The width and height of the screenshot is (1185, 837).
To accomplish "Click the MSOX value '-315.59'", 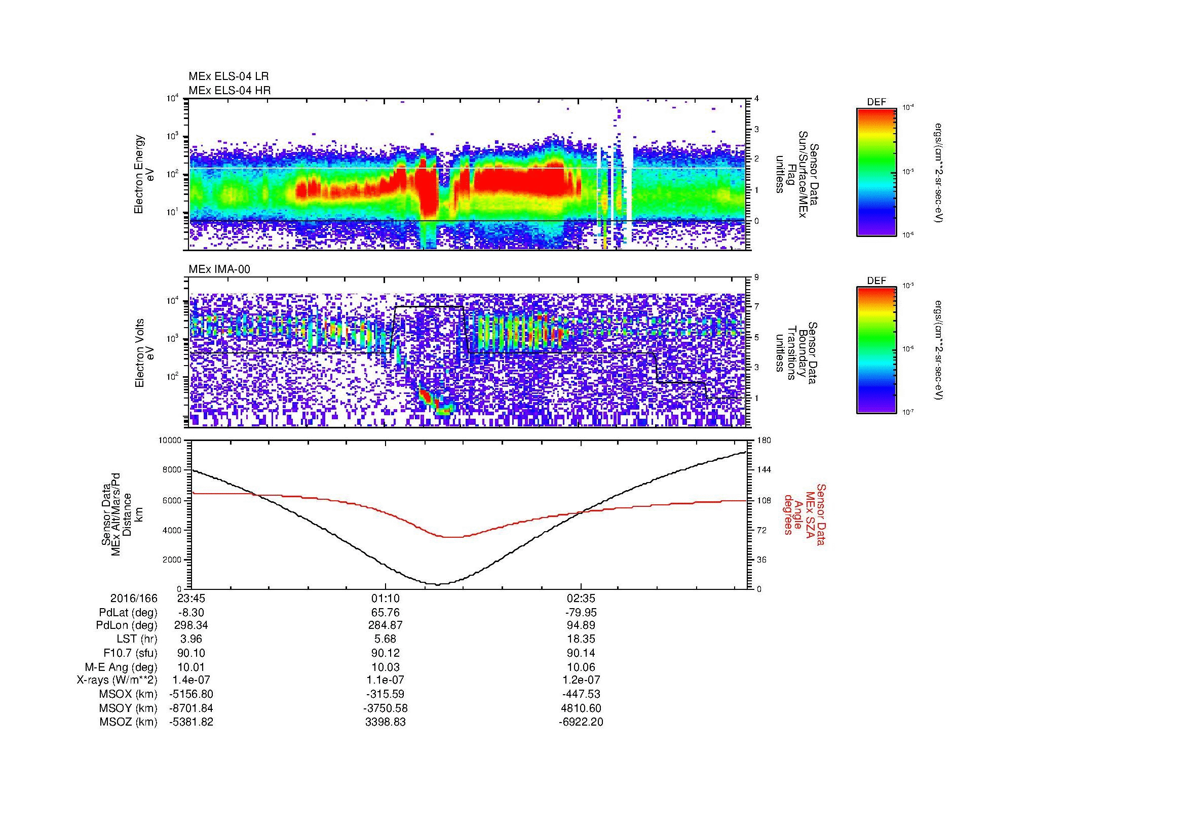I will click(x=386, y=694).
